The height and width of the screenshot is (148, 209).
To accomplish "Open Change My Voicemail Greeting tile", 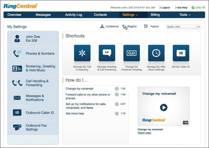I will click(x=131, y=53).
